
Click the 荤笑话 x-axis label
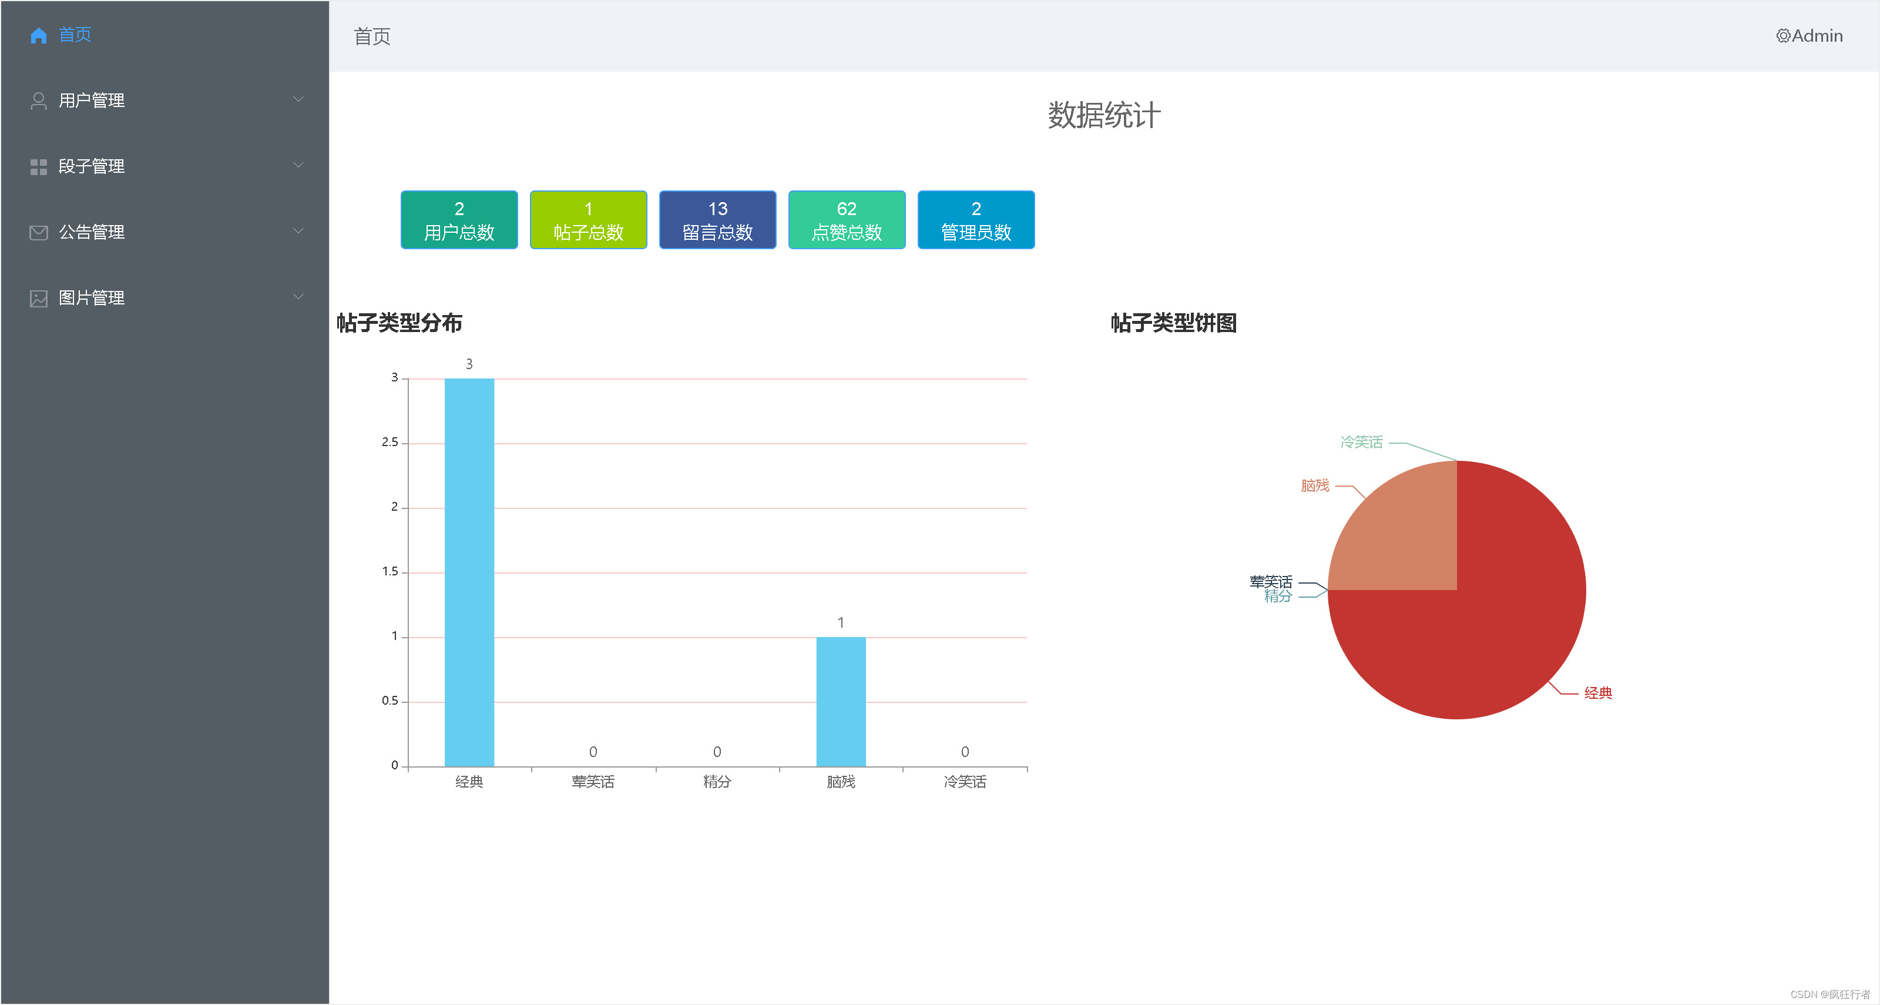(x=593, y=782)
